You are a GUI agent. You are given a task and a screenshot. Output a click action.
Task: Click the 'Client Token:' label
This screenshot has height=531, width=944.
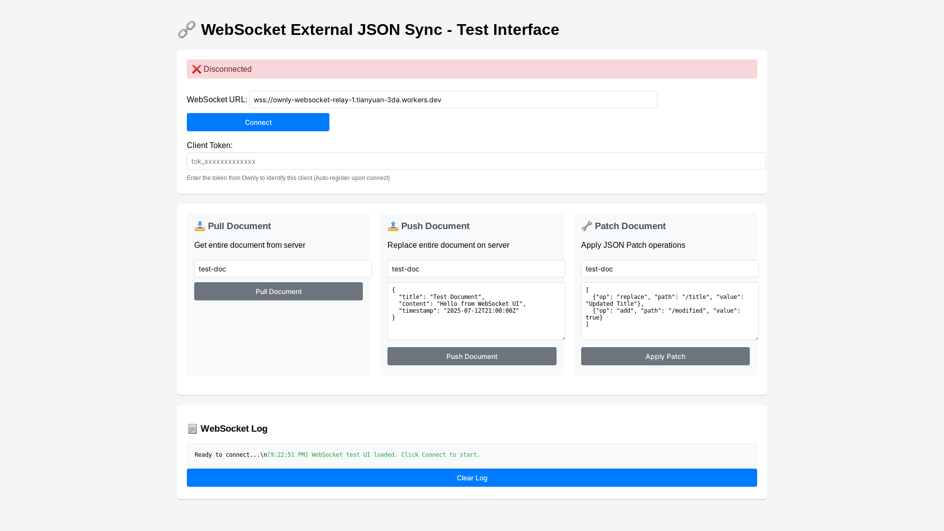tap(209, 146)
